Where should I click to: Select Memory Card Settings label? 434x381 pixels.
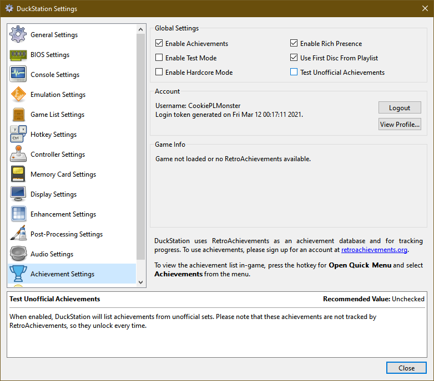(x=63, y=174)
